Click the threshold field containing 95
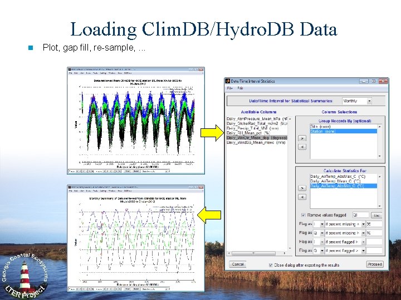401x300 pixels. pyautogui.click(x=374, y=224)
